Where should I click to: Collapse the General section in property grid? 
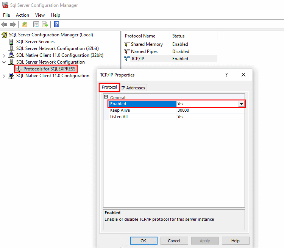coord(106,97)
